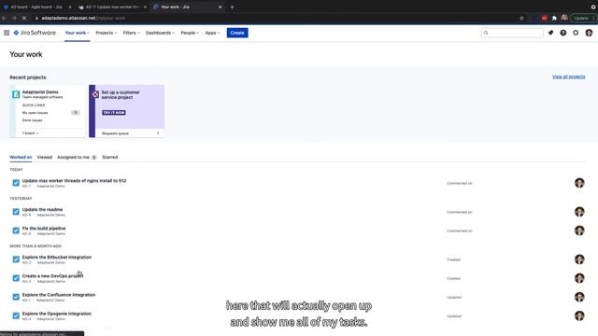598x336 pixels.
Task: Click the red extension icon in toolbar
Action: (x=544, y=18)
